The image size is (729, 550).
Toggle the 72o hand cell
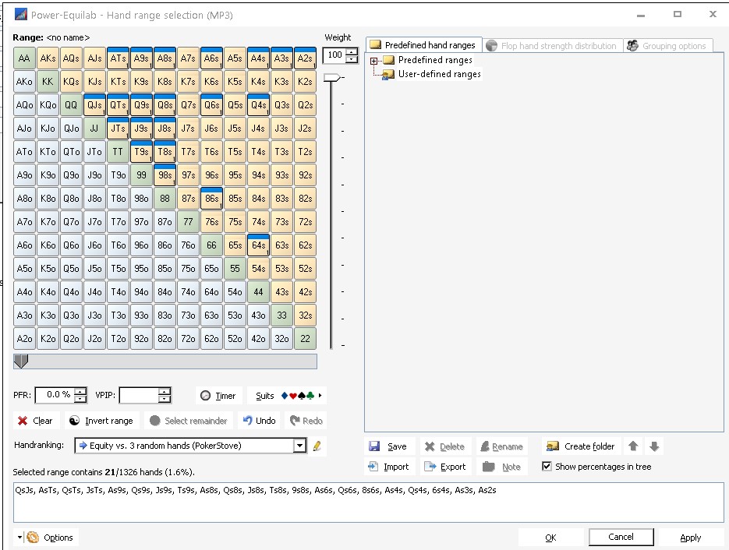click(x=189, y=338)
